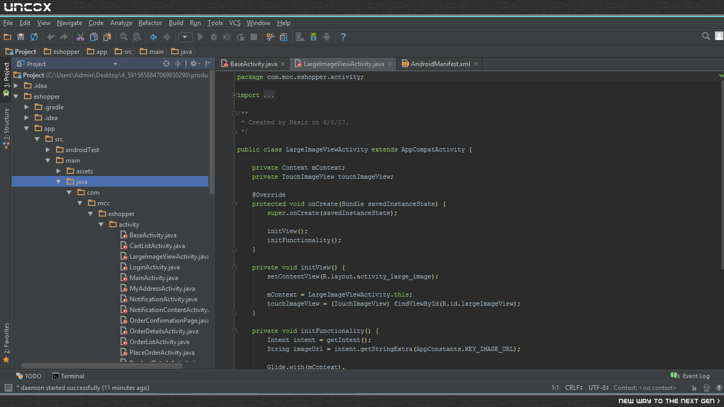Select CartListActivity.java in project tree
This screenshot has width=724, height=407.
point(157,246)
